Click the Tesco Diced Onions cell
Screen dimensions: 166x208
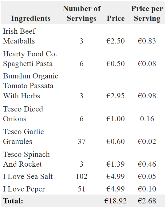tap(23, 114)
